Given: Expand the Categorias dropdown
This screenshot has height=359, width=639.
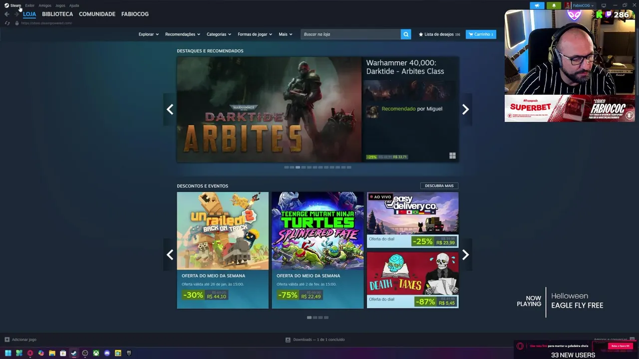Looking at the screenshot, I should (219, 34).
